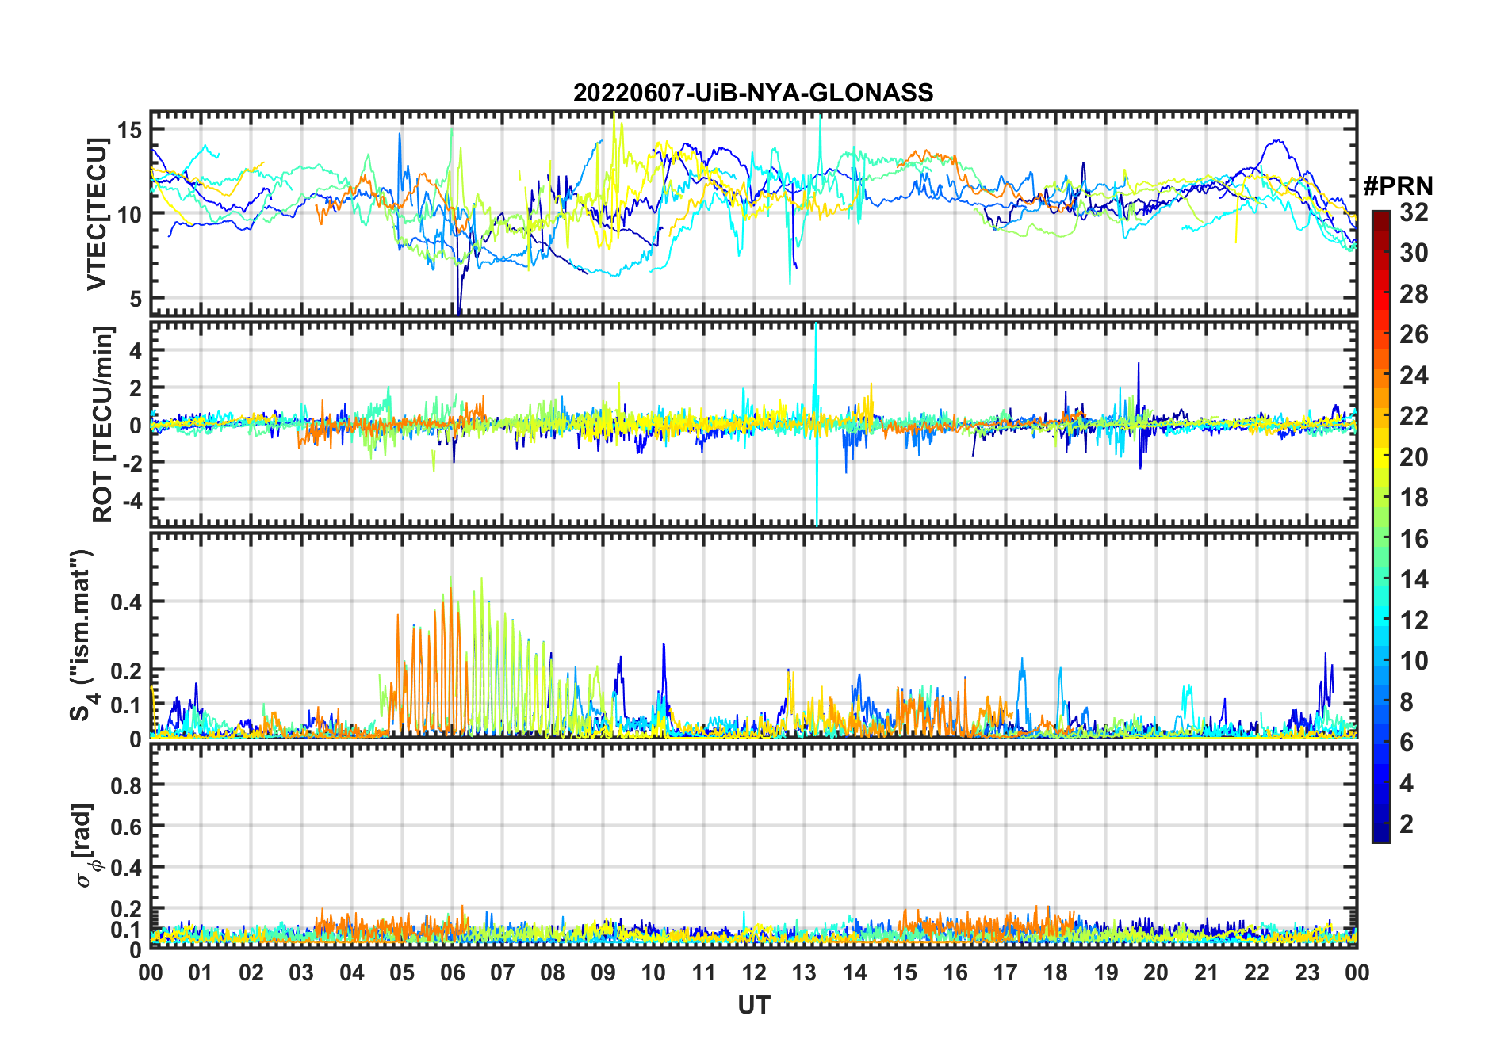Viewport: 1508px width, 1054px height.
Task: Click the VTEC[TECU] y-axis label
Action: tap(97, 214)
